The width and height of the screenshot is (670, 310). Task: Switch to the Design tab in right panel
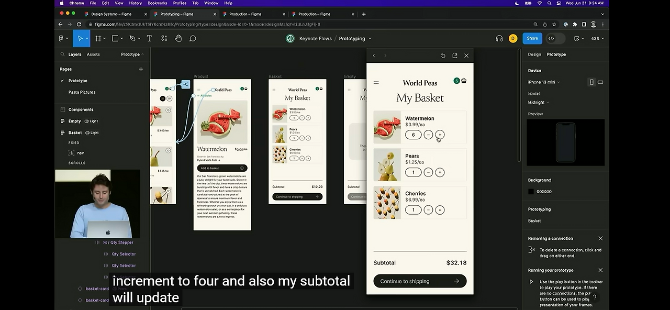[x=534, y=54]
